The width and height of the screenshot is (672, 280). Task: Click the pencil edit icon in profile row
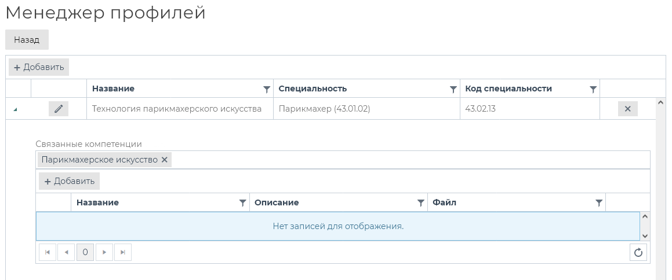pos(59,109)
